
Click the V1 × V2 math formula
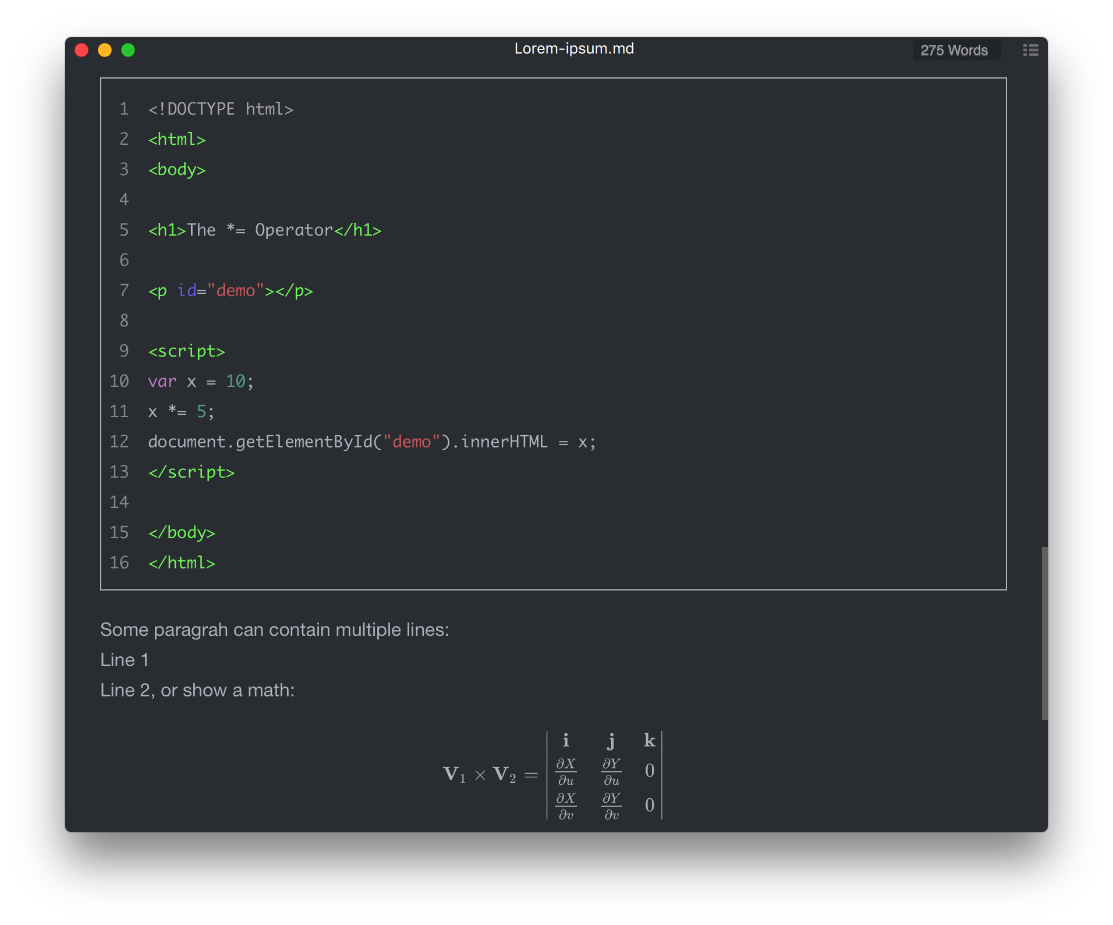click(553, 775)
